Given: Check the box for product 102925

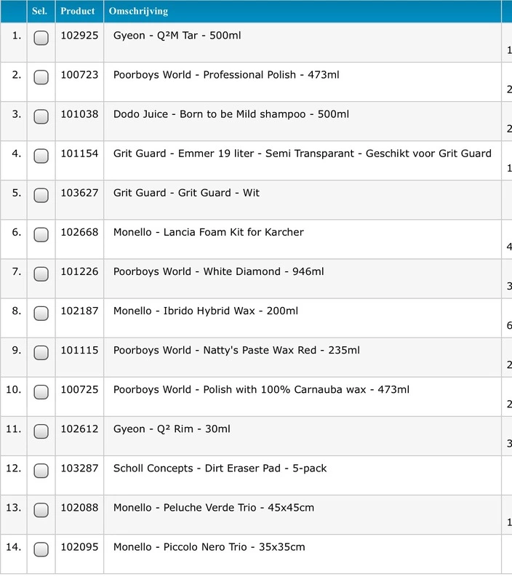Looking at the screenshot, I should (41, 38).
